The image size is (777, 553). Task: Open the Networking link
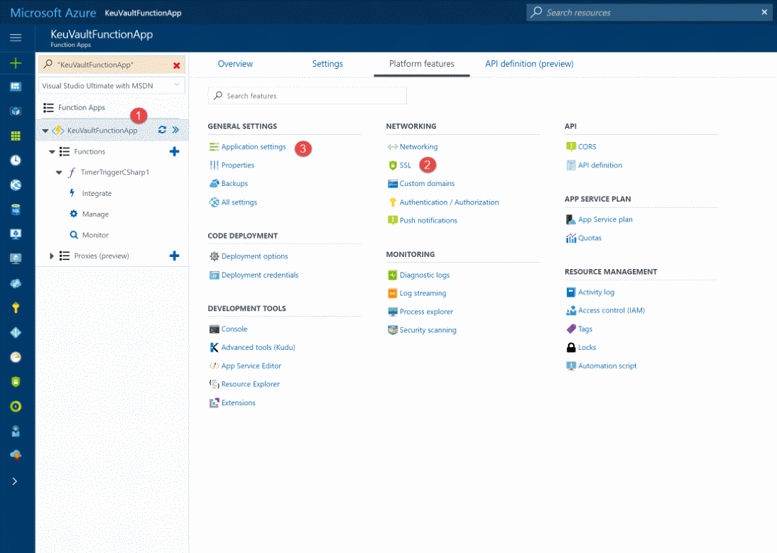418,146
